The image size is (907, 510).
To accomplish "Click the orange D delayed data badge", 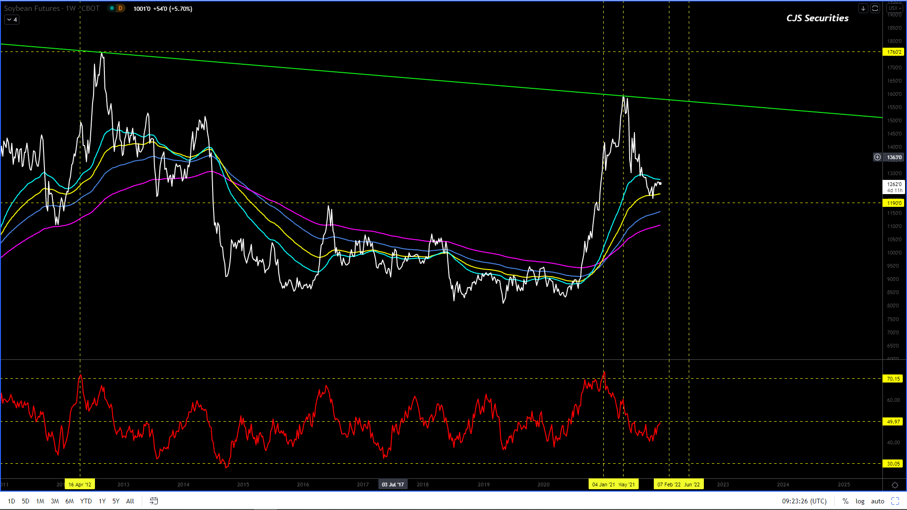I will pos(120,8).
